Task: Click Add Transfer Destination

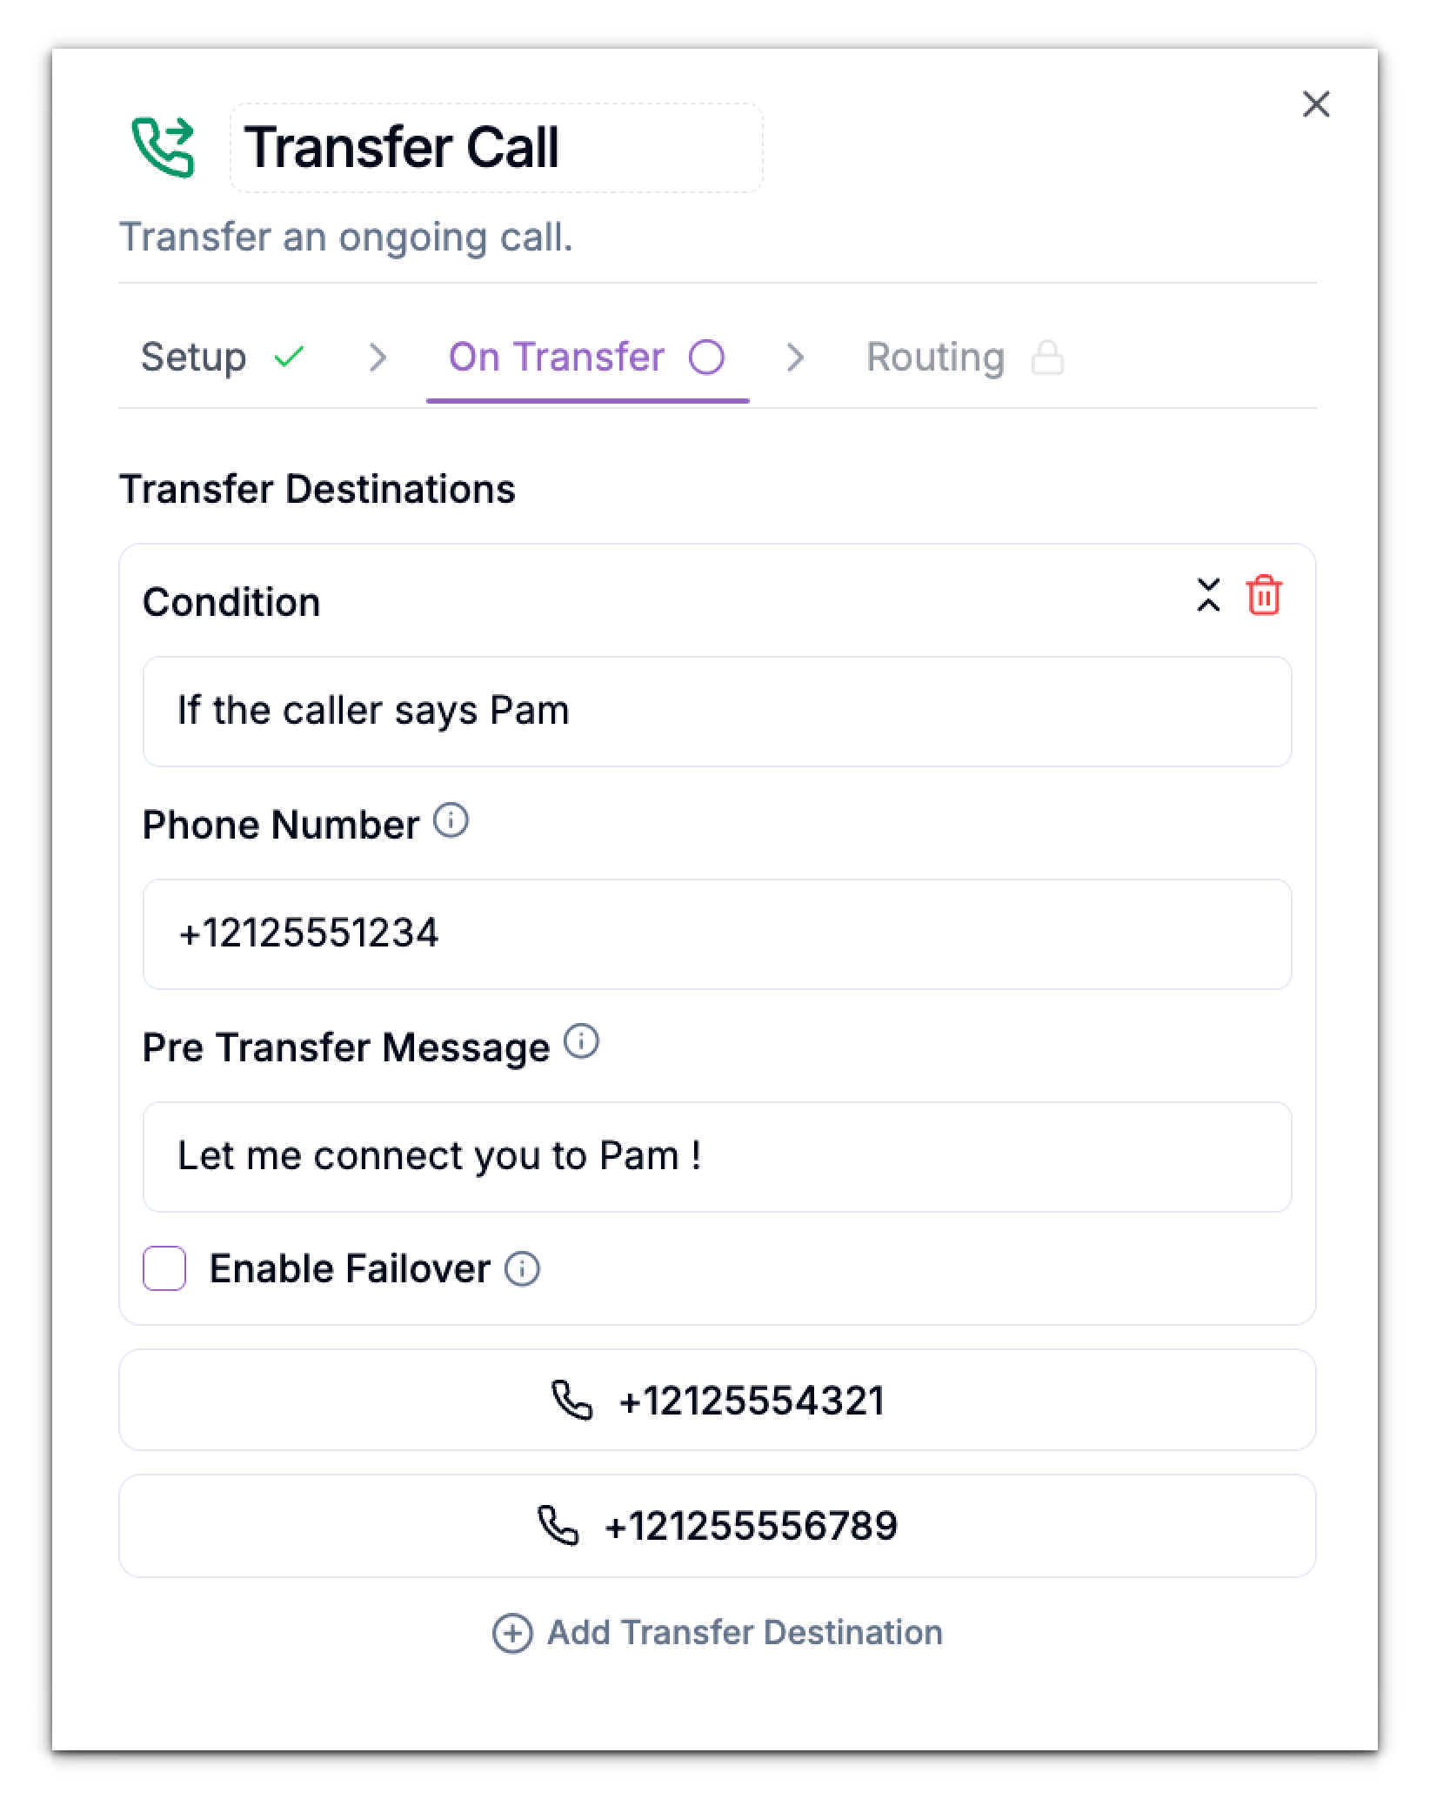Action: [744, 1631]
